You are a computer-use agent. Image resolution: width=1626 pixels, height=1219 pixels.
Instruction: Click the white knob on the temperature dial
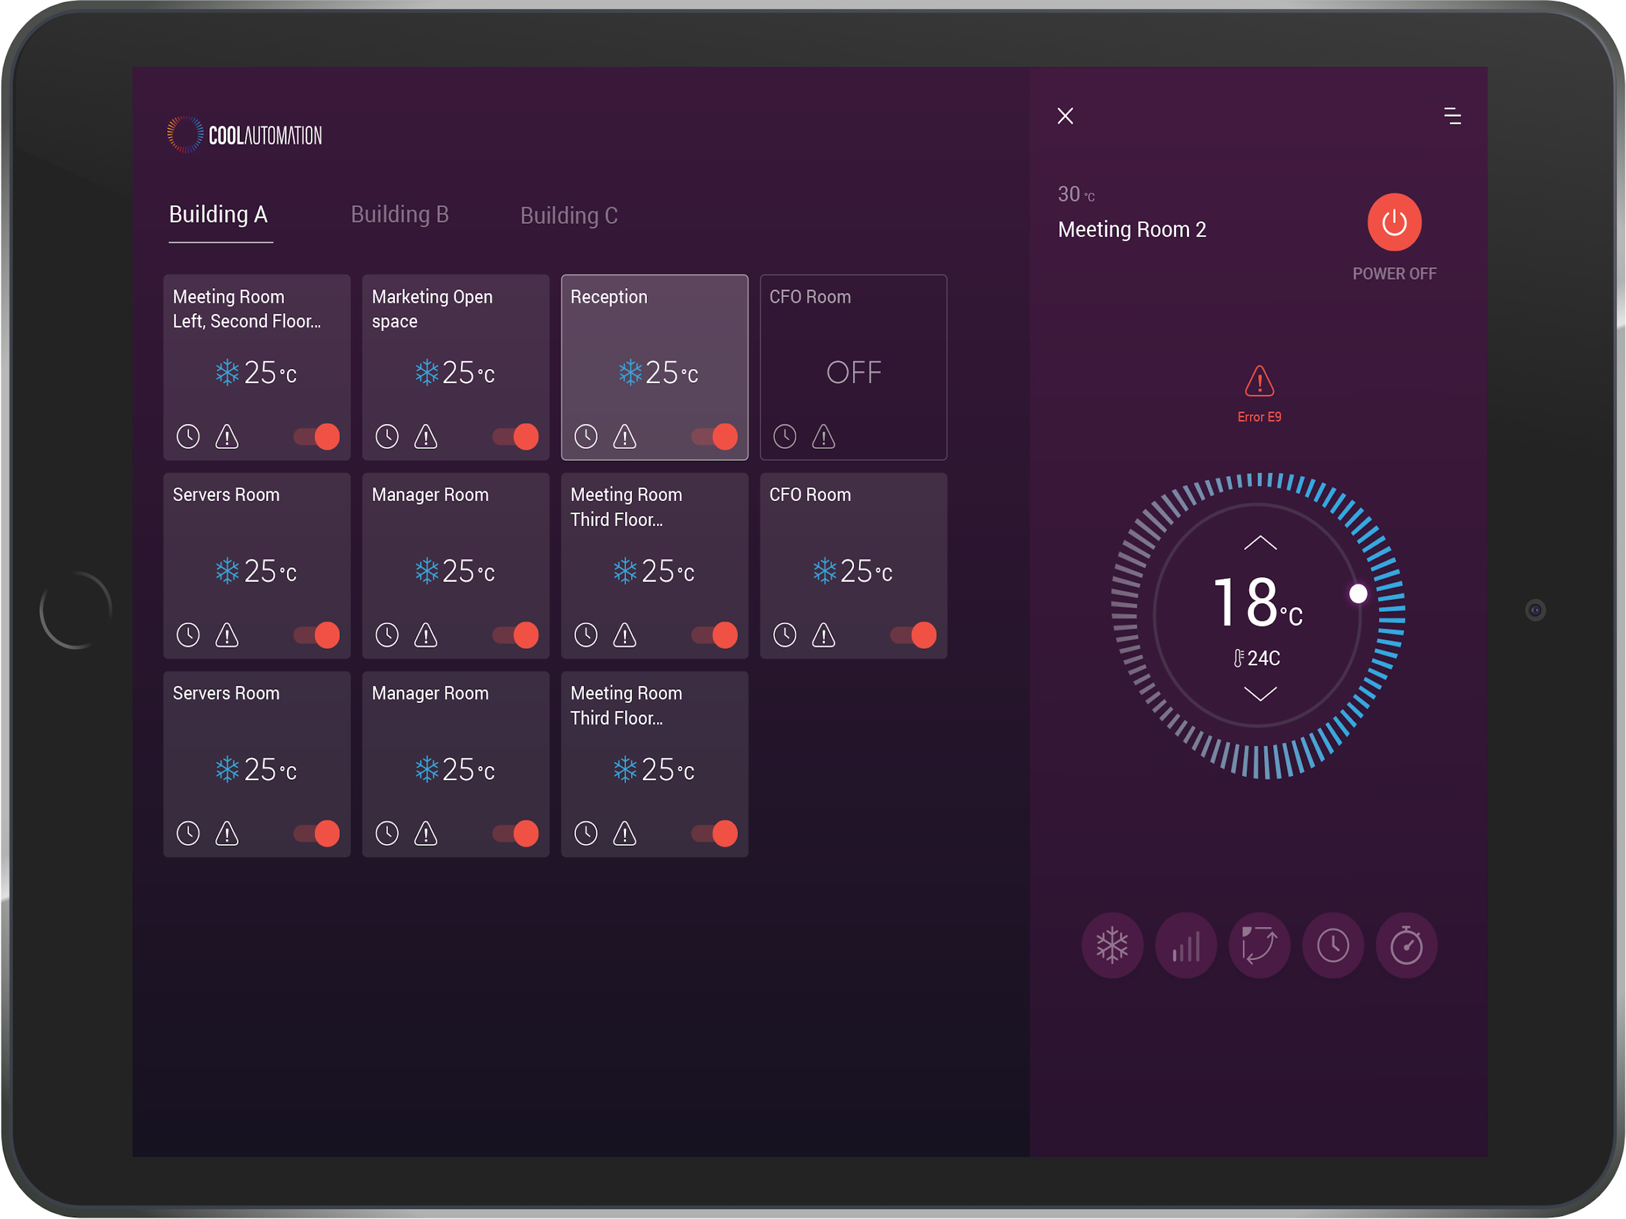tap(1358, 593)
